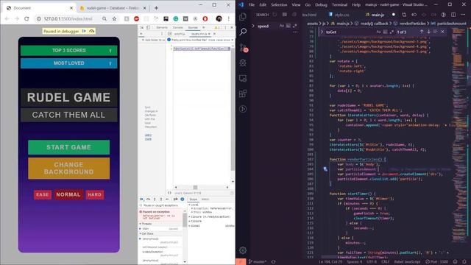Enable Pause on caught exceptions checkbox
471x265 pixels.
tap(141, 205)
